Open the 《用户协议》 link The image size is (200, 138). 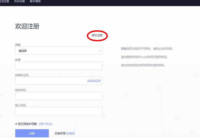(x=46, y=124)
